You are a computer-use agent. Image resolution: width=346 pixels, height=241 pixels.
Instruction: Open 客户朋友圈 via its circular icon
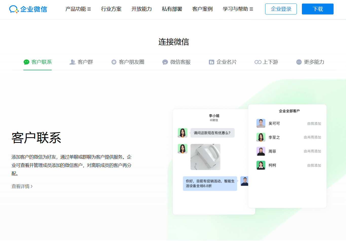tap(114, 62)
